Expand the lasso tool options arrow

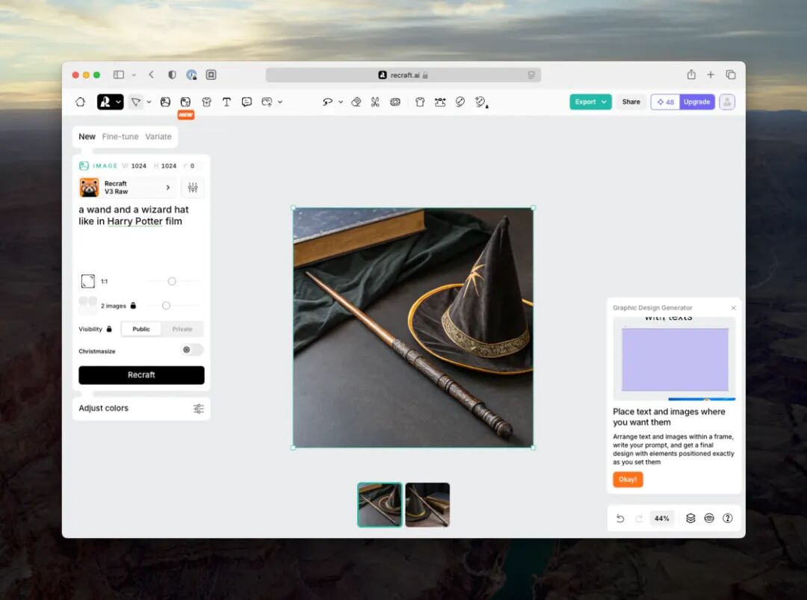[341, 102]
